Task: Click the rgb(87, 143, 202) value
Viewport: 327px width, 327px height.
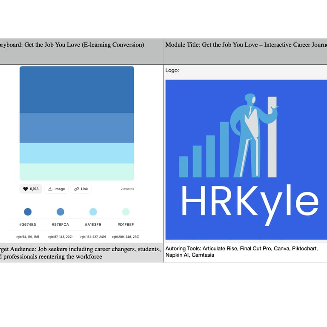Action: pos(60,237)
